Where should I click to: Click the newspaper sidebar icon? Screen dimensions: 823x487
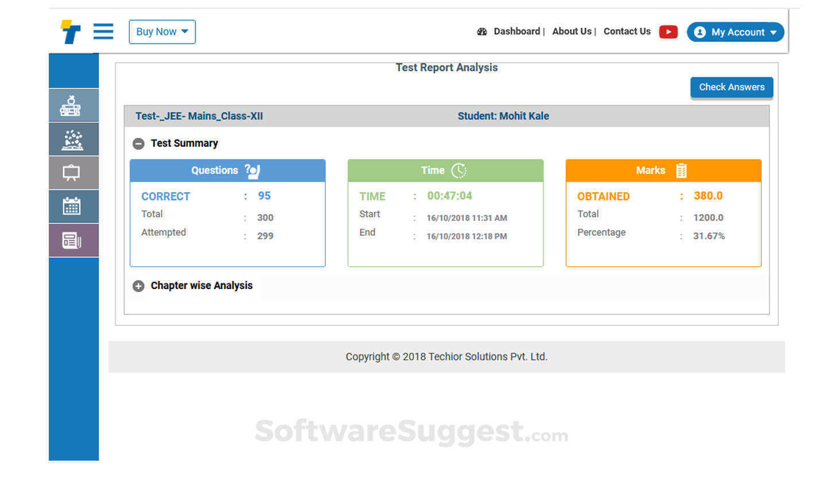[x=72, y=240]
